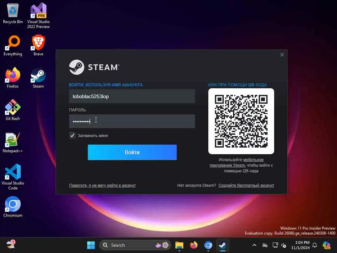This screenshot has height=253, width=337.
Task: Open the Copilot Preview taskbar icon
Action: pos(326,245)
